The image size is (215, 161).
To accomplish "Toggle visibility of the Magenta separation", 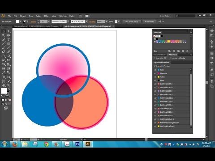I will 155,73.
